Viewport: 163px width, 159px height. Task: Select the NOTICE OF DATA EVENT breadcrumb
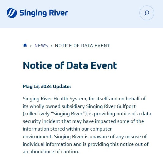pyautogui.click(x=83, y=46)
